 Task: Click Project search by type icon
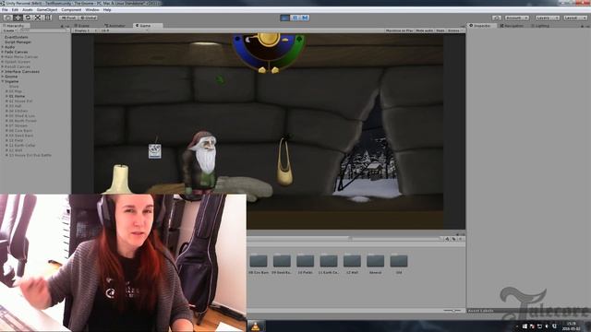pyautogui.click(x=447, y=239)
